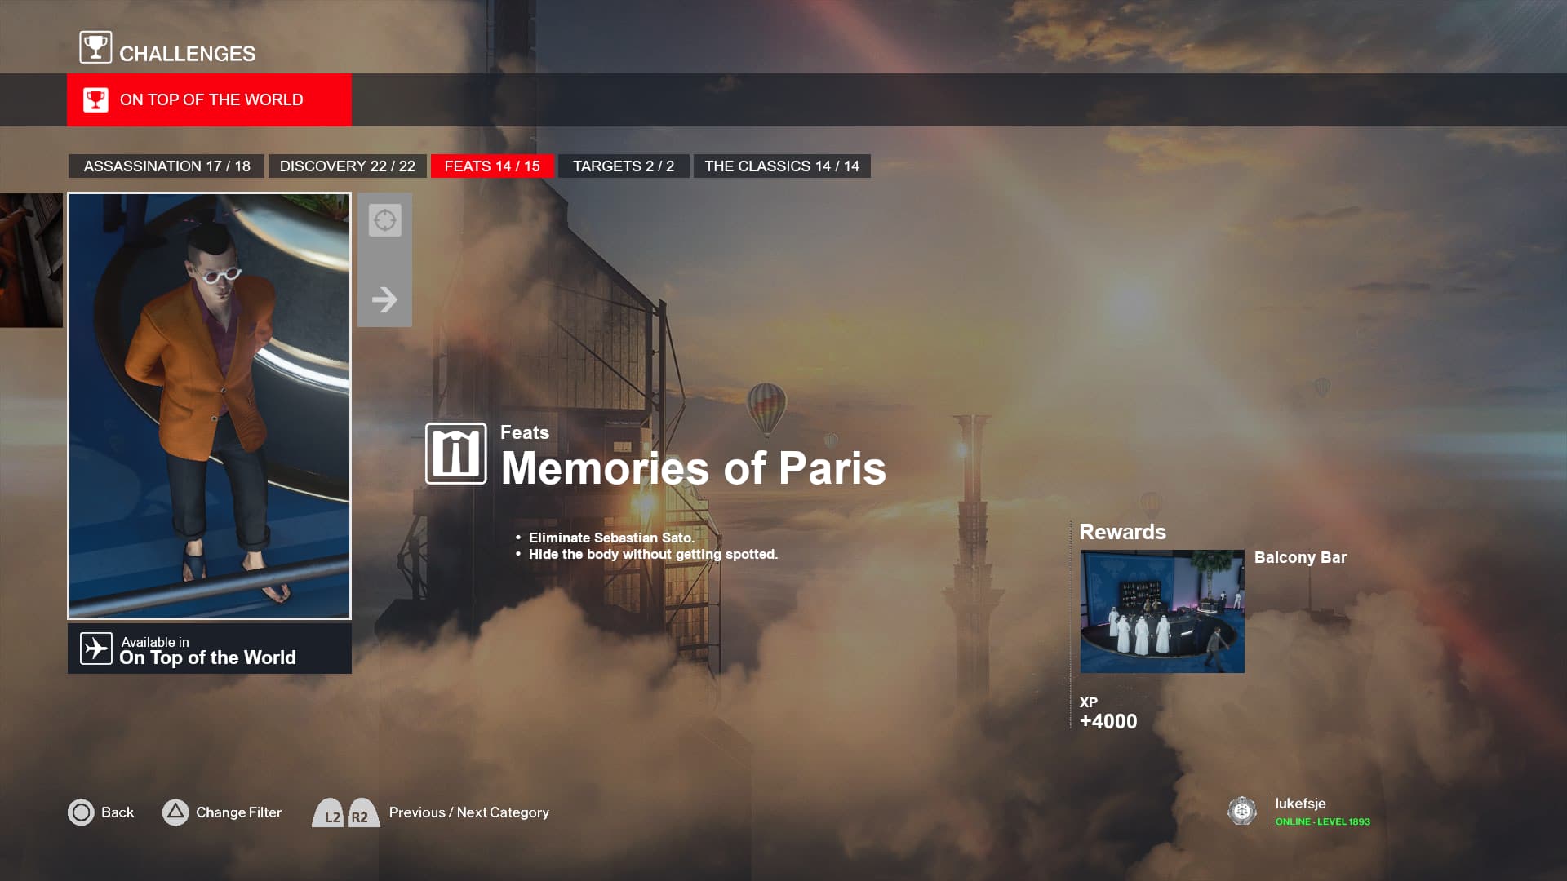Switch to The Classics 14 / 14 tab
This screenshot has height=881, width=1567.
(781, 166)
